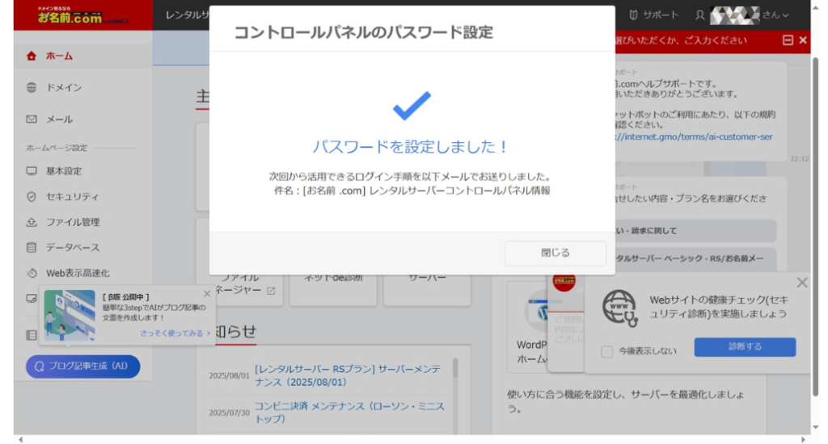Dismiss the Website health check popup
The height and width of the screenshot is (444, 828).
(801, 283)
